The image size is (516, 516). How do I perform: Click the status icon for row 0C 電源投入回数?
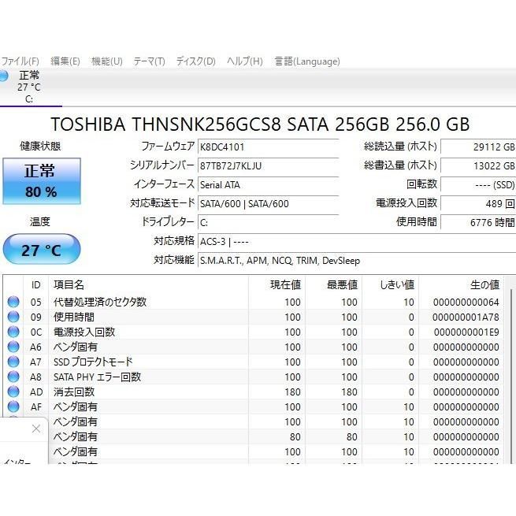point(13,332)
